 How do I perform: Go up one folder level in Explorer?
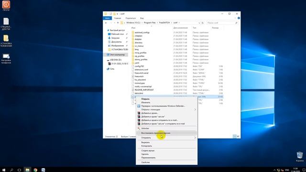point(118,23)
